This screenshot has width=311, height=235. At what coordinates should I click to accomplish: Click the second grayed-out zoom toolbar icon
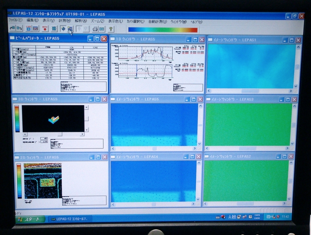(x=86, y=29)
